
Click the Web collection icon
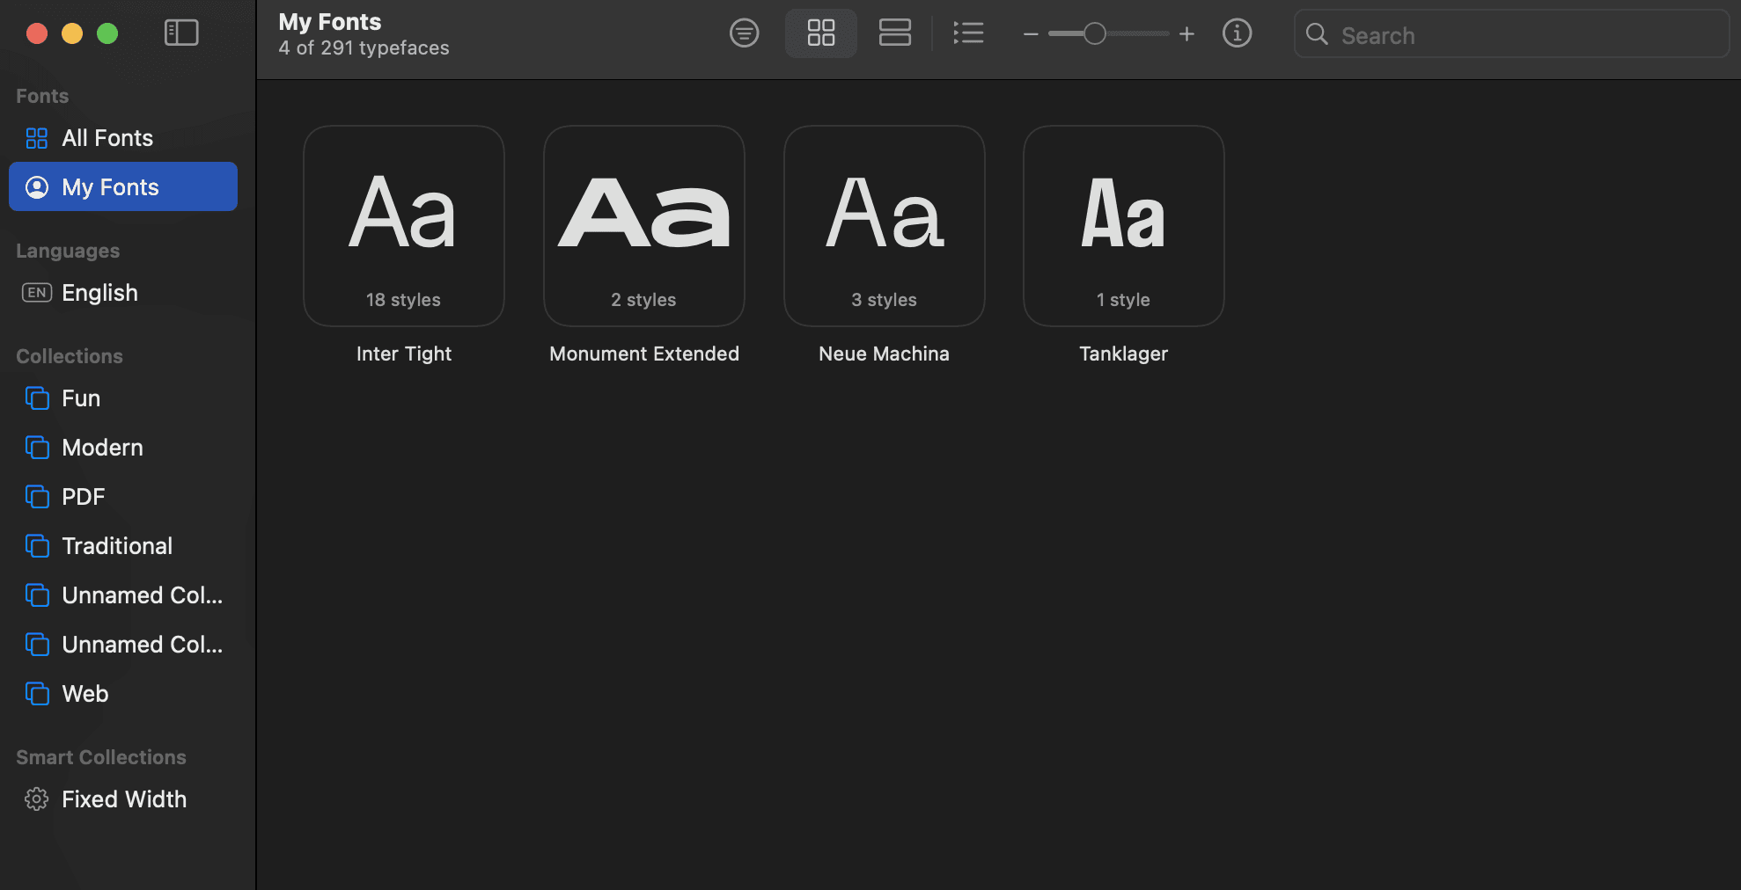click(x=37, y=694)
